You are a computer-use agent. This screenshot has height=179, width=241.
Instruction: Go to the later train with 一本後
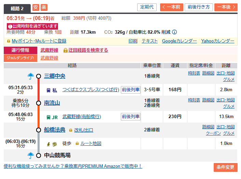pos(226,7)
